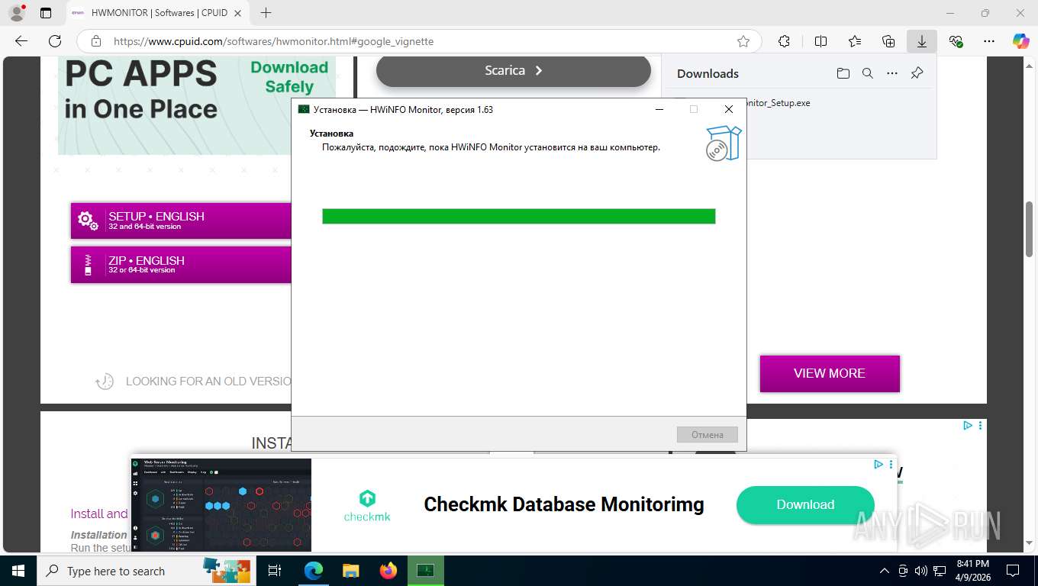Click the Checkmk ad dashboard thumbnail
The height and width of the screenshot is (586, 1038).
221,505
